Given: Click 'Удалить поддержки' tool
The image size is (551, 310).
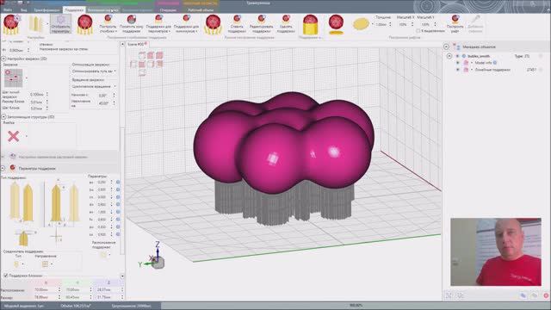Looking at the screenshot, I should (286, 24).
